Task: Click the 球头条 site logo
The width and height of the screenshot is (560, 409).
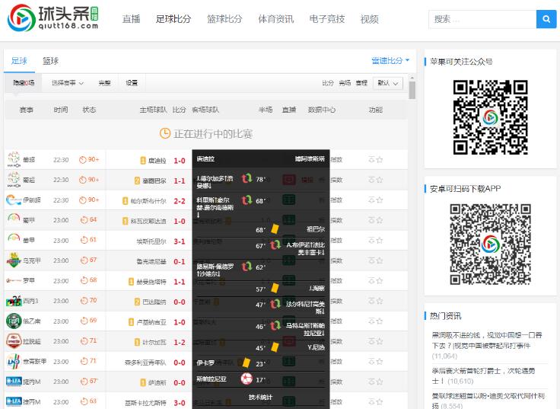Action: coord(54,19)
